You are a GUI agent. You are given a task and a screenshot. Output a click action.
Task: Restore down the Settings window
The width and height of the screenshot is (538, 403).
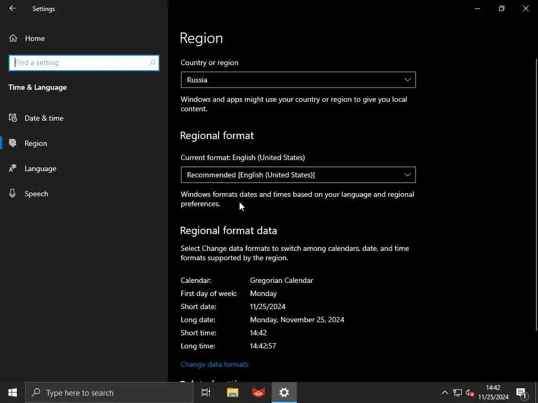tap(502, 8)
